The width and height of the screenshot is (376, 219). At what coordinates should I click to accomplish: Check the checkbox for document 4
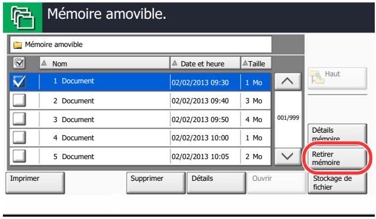point(19,137)
